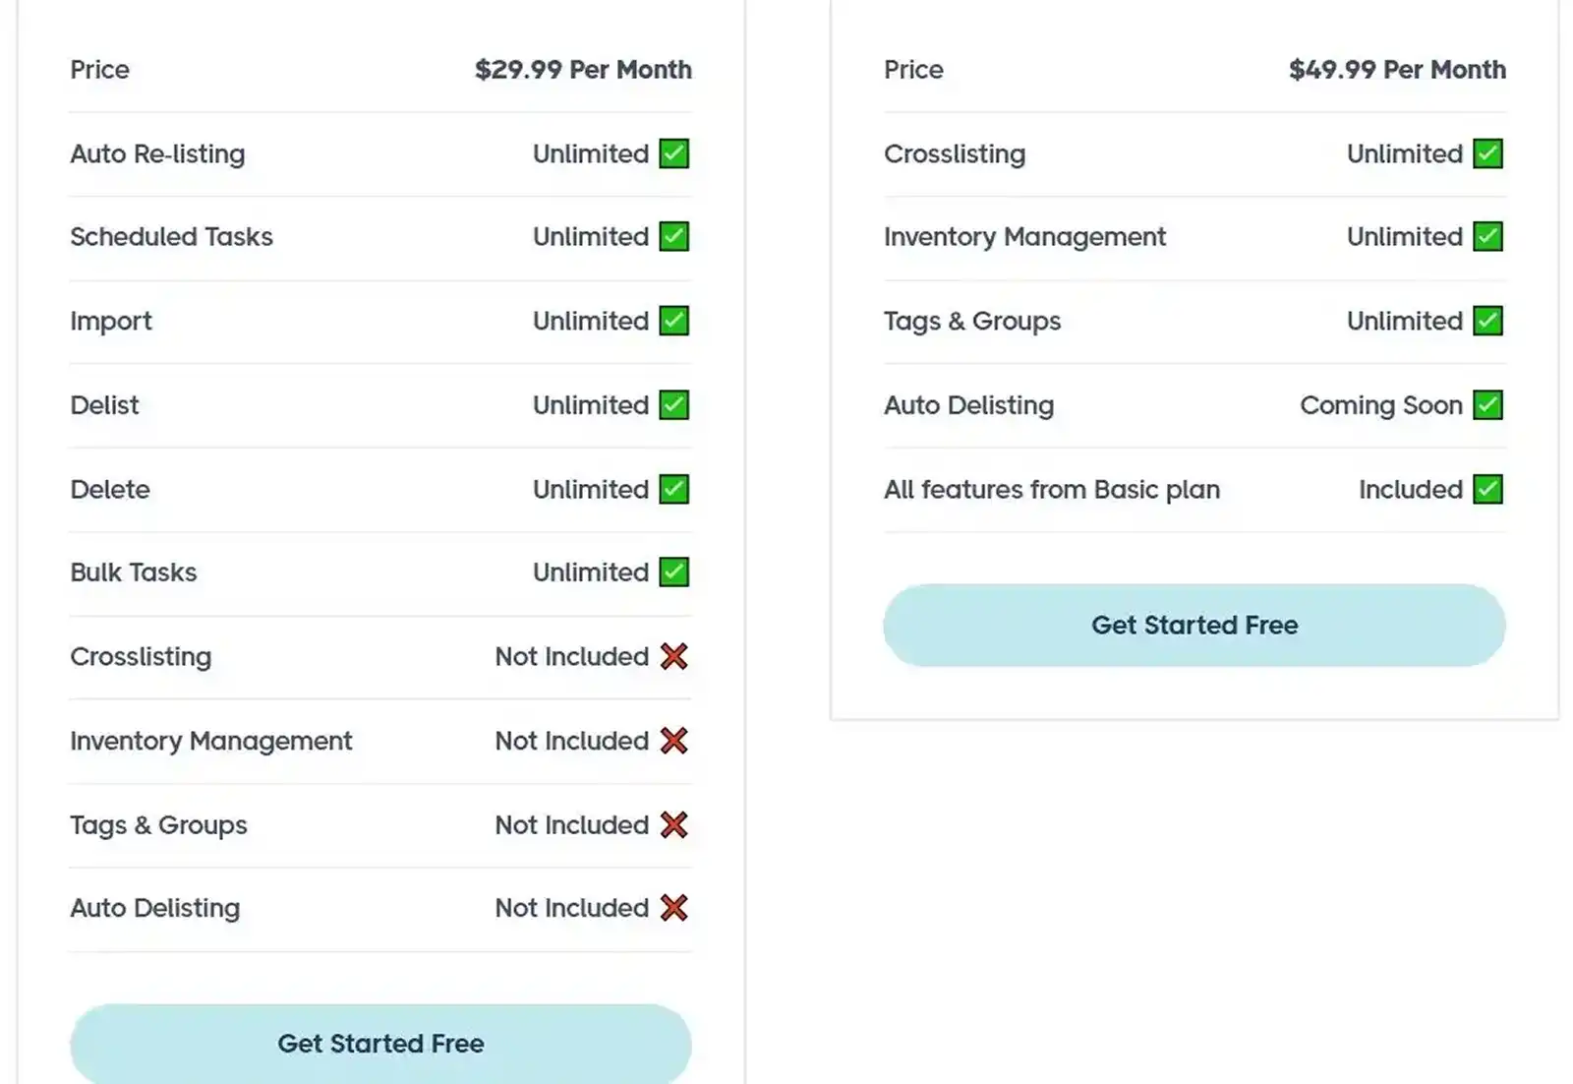
Task: Click the checkmark beside All features from Basic plan
Action: 1487,489
